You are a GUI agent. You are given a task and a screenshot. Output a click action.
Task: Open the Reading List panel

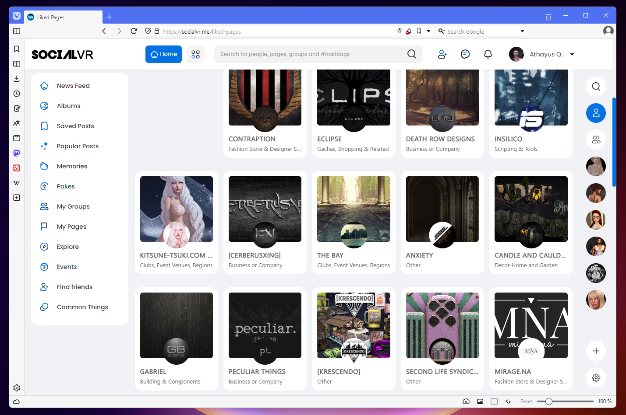click(x=17, y=64)
